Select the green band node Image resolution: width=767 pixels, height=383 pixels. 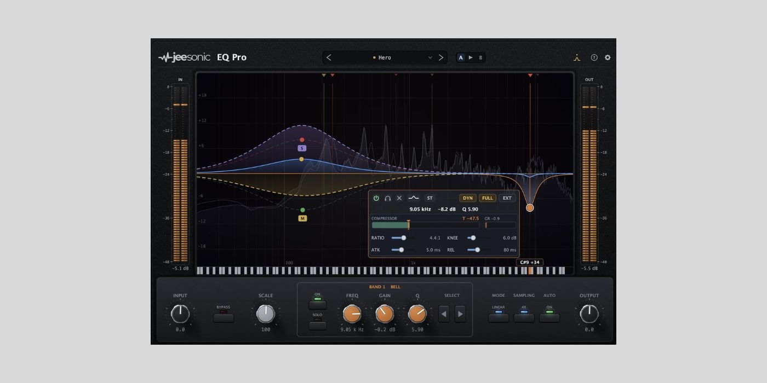pos(302,210)
